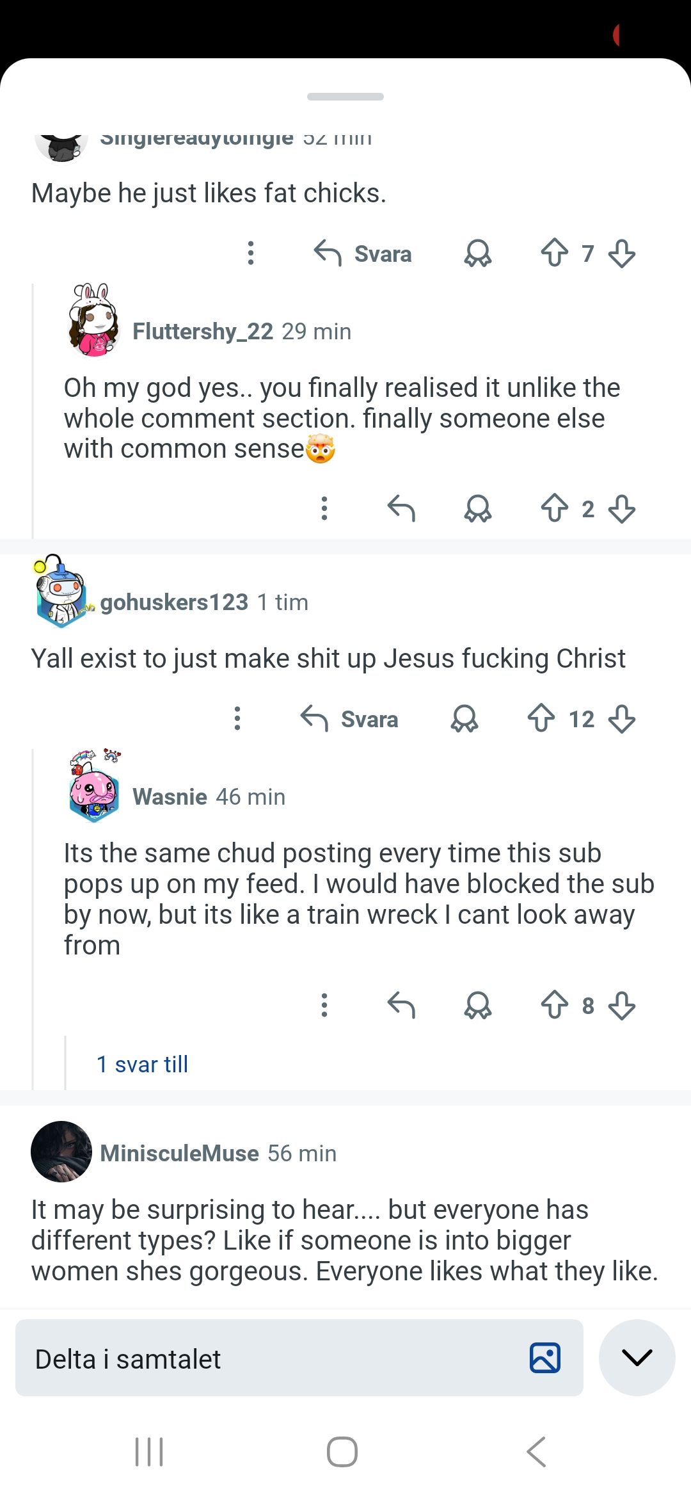The image size is (691, 1498).
Task: Give an award to Fluttershy_22's comment
Action: click(x=479, y=509)
